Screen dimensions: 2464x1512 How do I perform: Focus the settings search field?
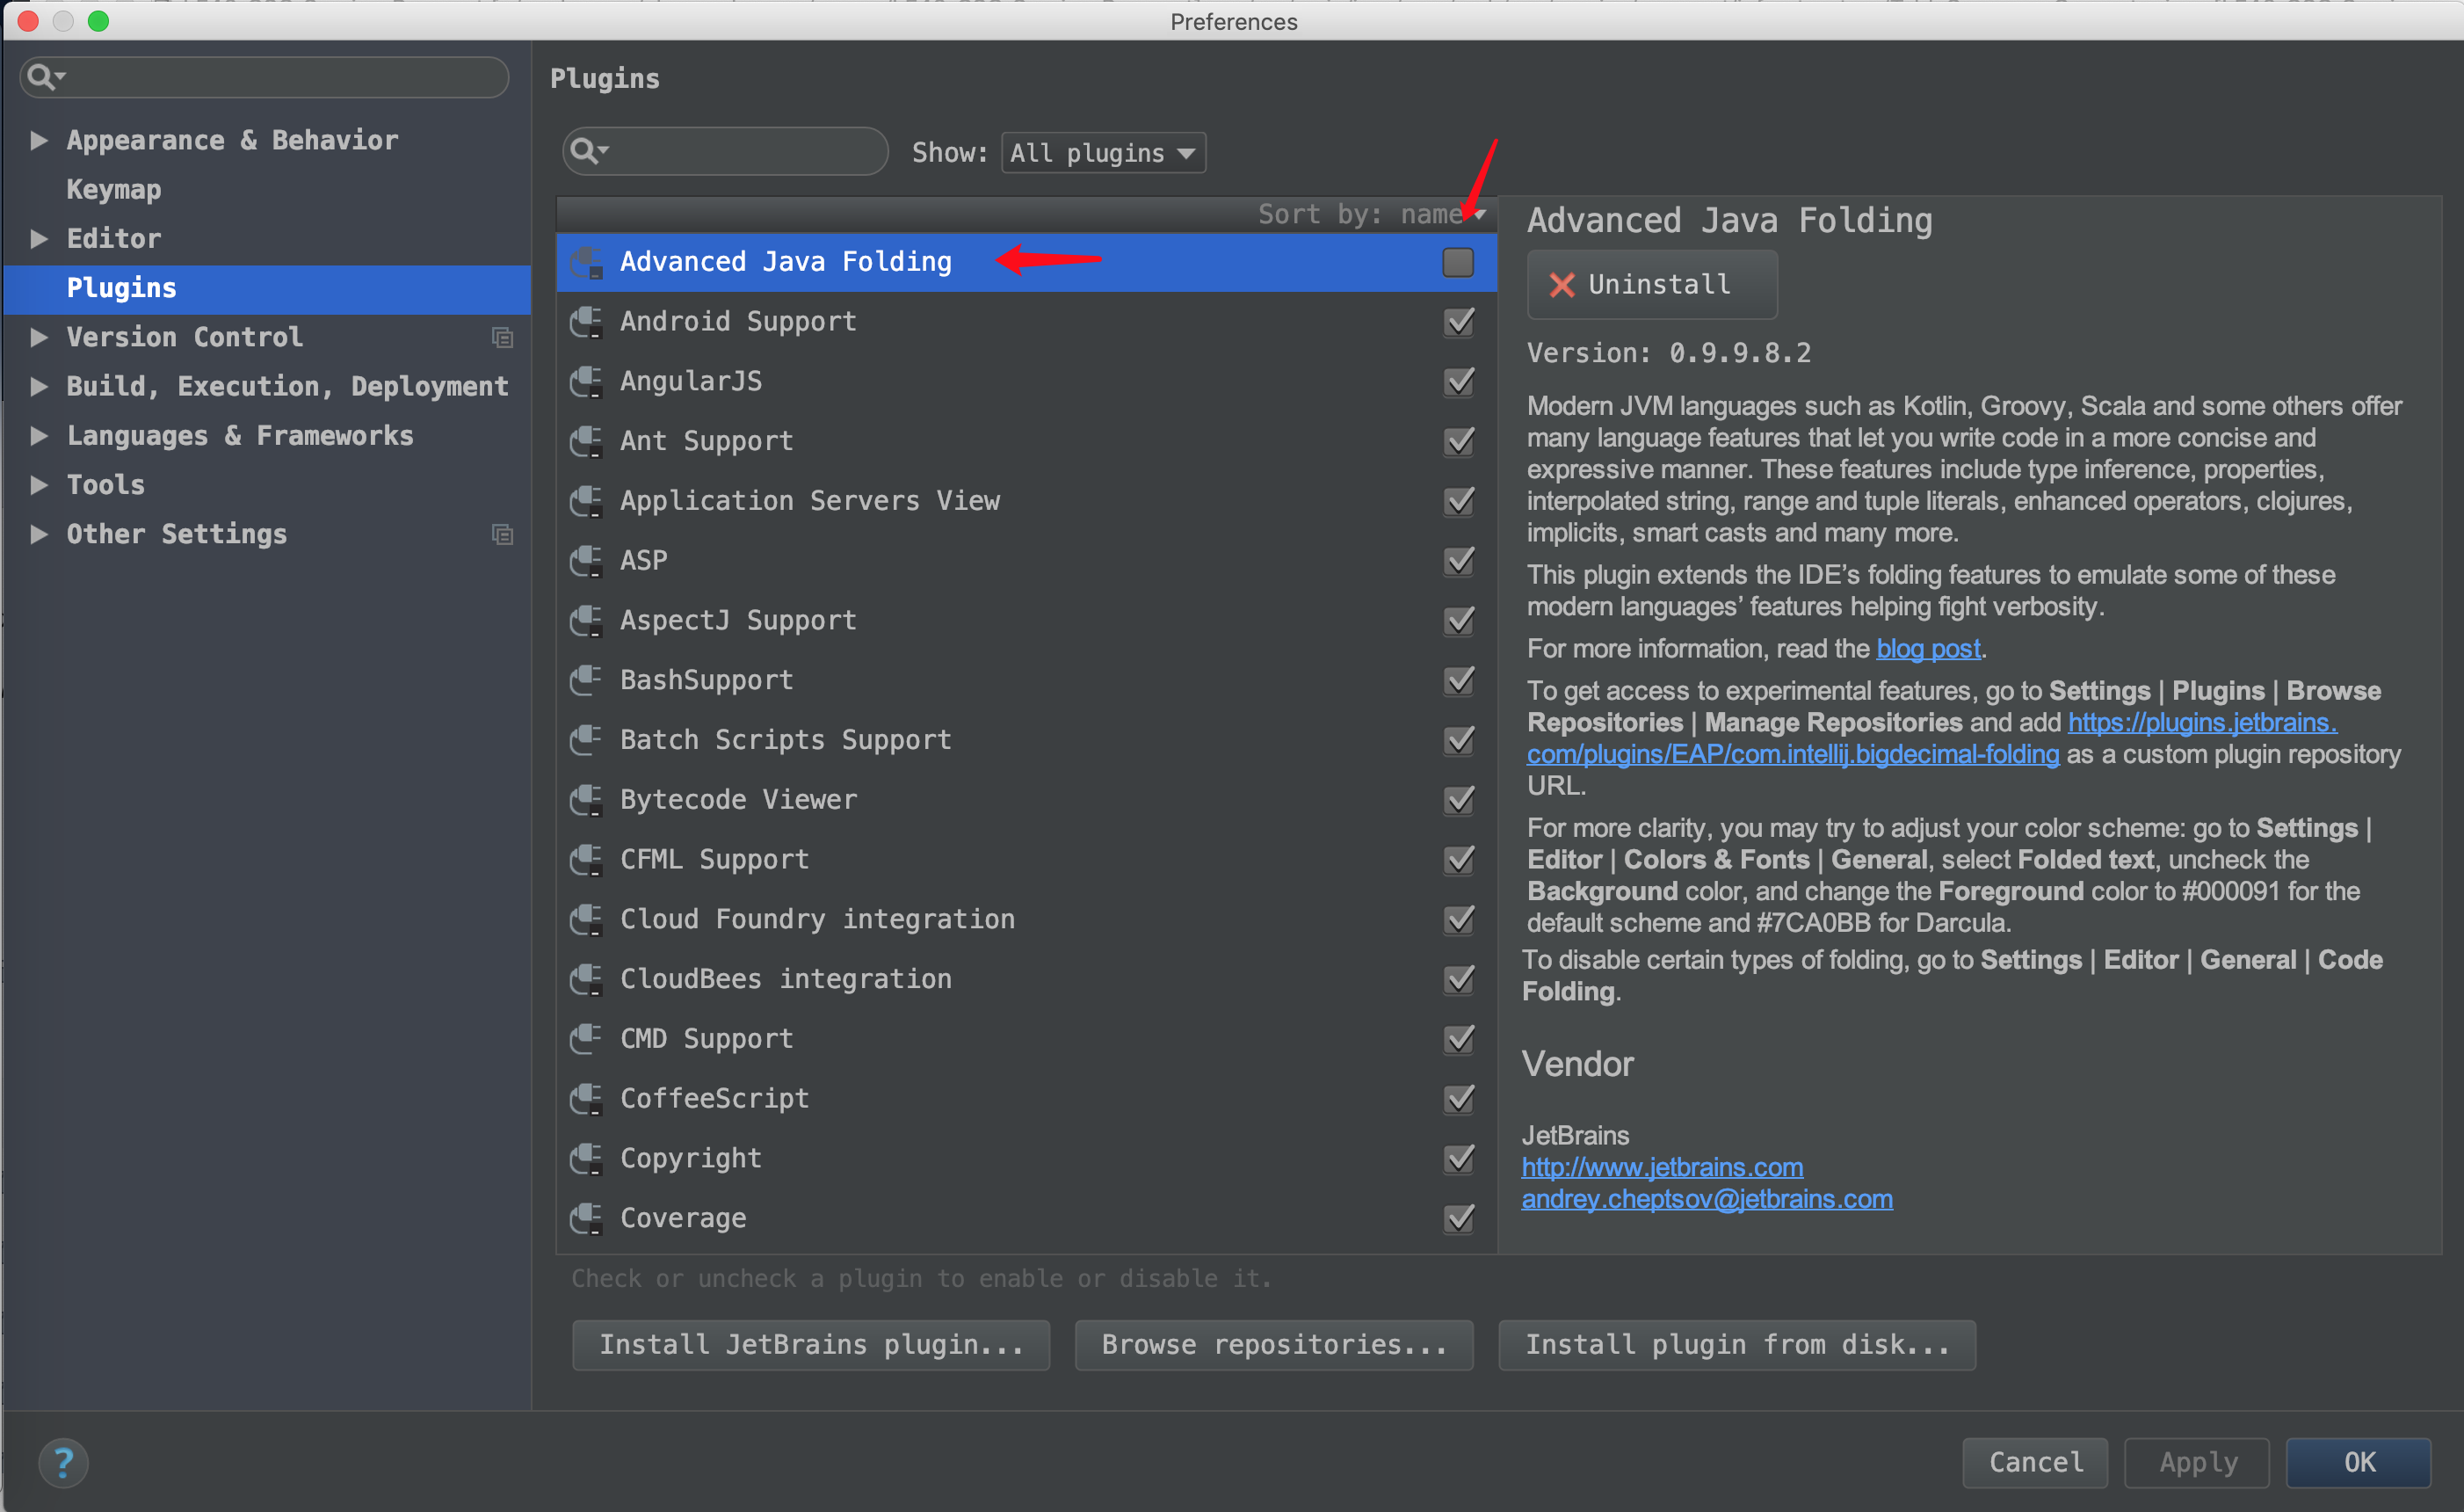(x=264, y=76)
